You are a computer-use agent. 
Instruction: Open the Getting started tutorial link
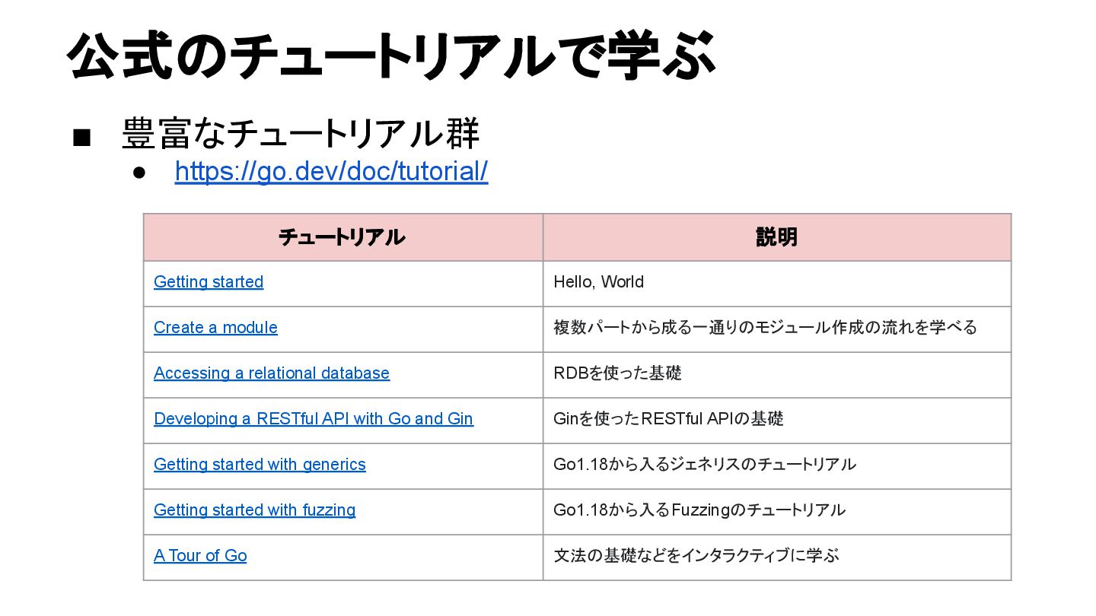coord(209,282)
